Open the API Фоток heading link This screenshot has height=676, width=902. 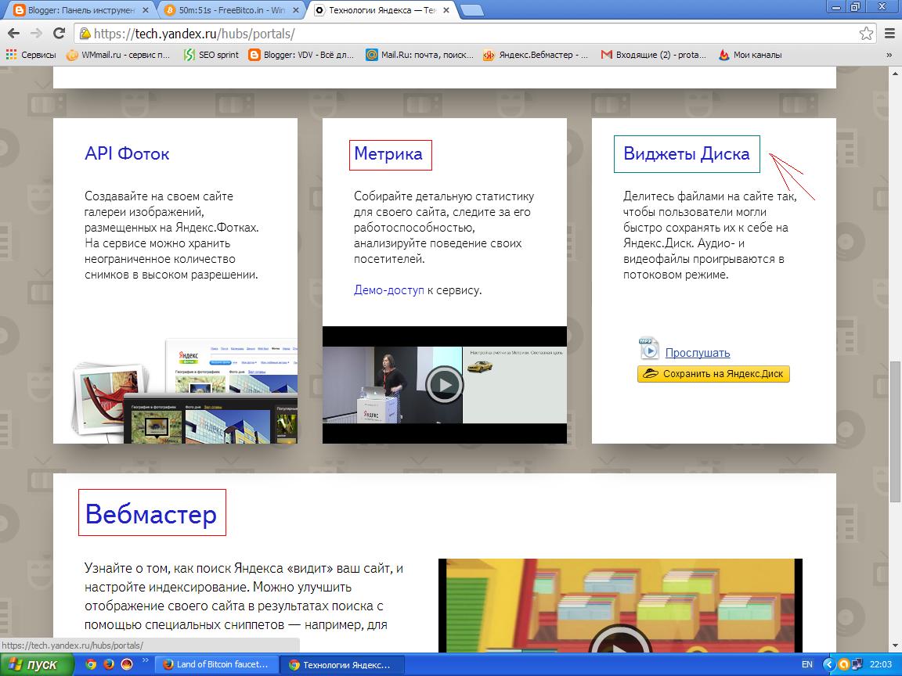(x=127, y=153)
